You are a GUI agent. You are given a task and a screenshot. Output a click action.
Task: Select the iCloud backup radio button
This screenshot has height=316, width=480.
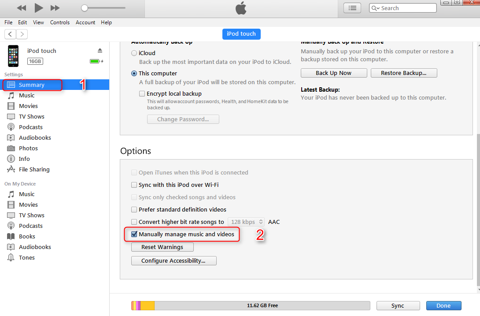point(134,53)
